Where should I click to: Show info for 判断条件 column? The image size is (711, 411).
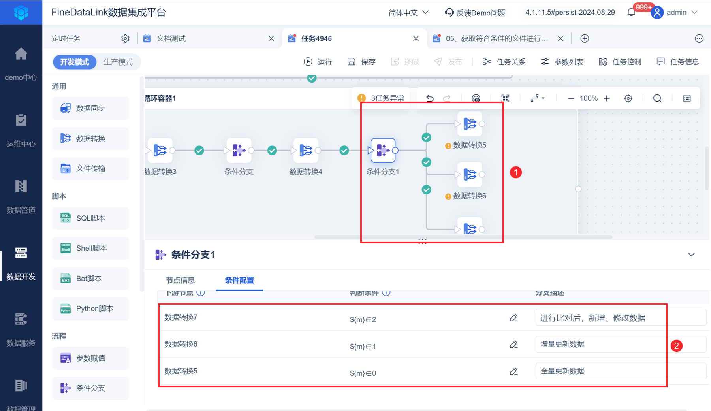(x=386, y=293)
